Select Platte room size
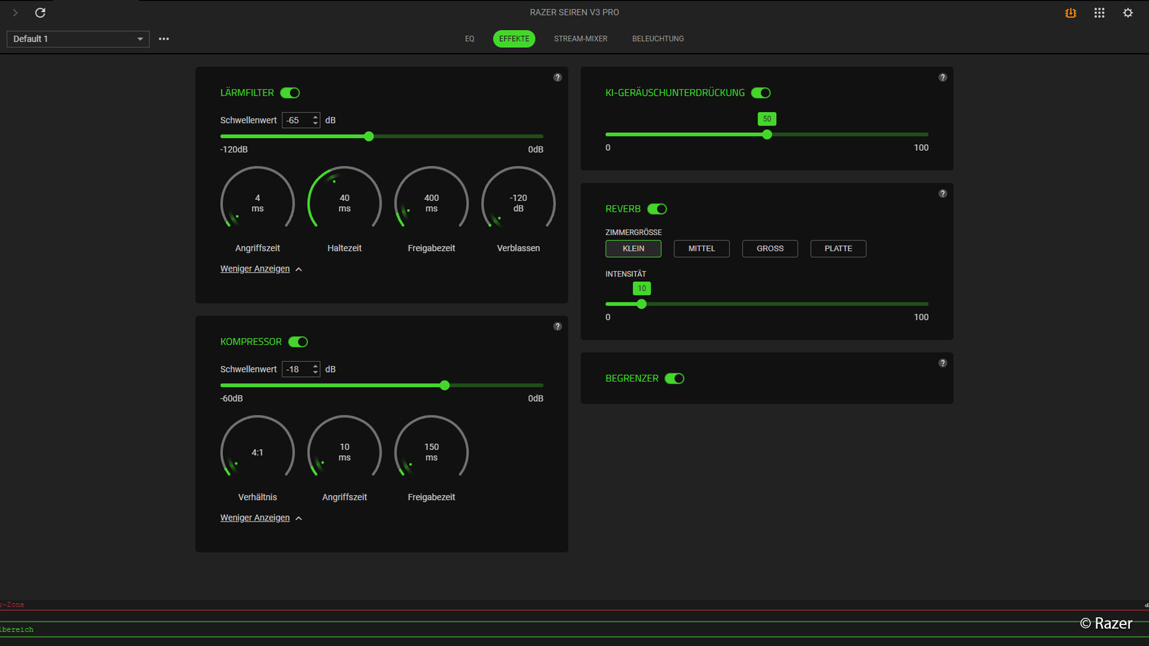The height and width of the screenshot is (646, 1149). 838,248
